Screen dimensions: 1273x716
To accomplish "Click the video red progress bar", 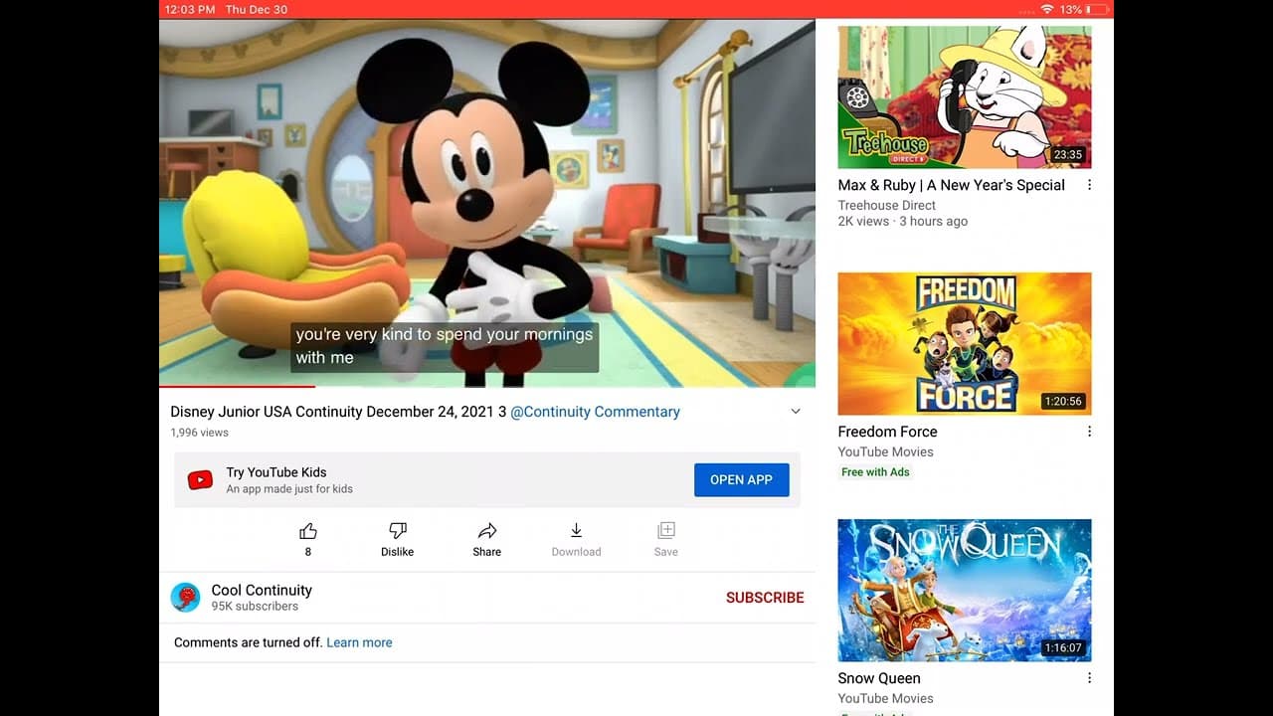I will point(237,386).
